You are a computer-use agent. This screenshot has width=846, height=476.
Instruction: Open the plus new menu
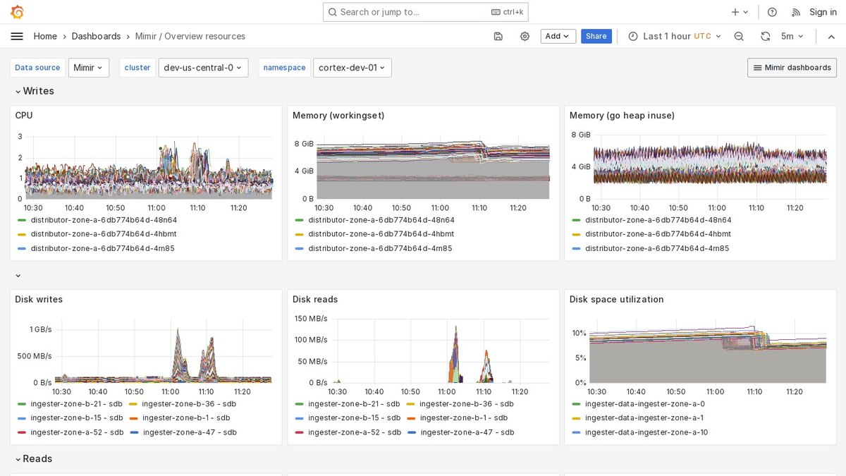pyautogui.click(x=740, y=12)
